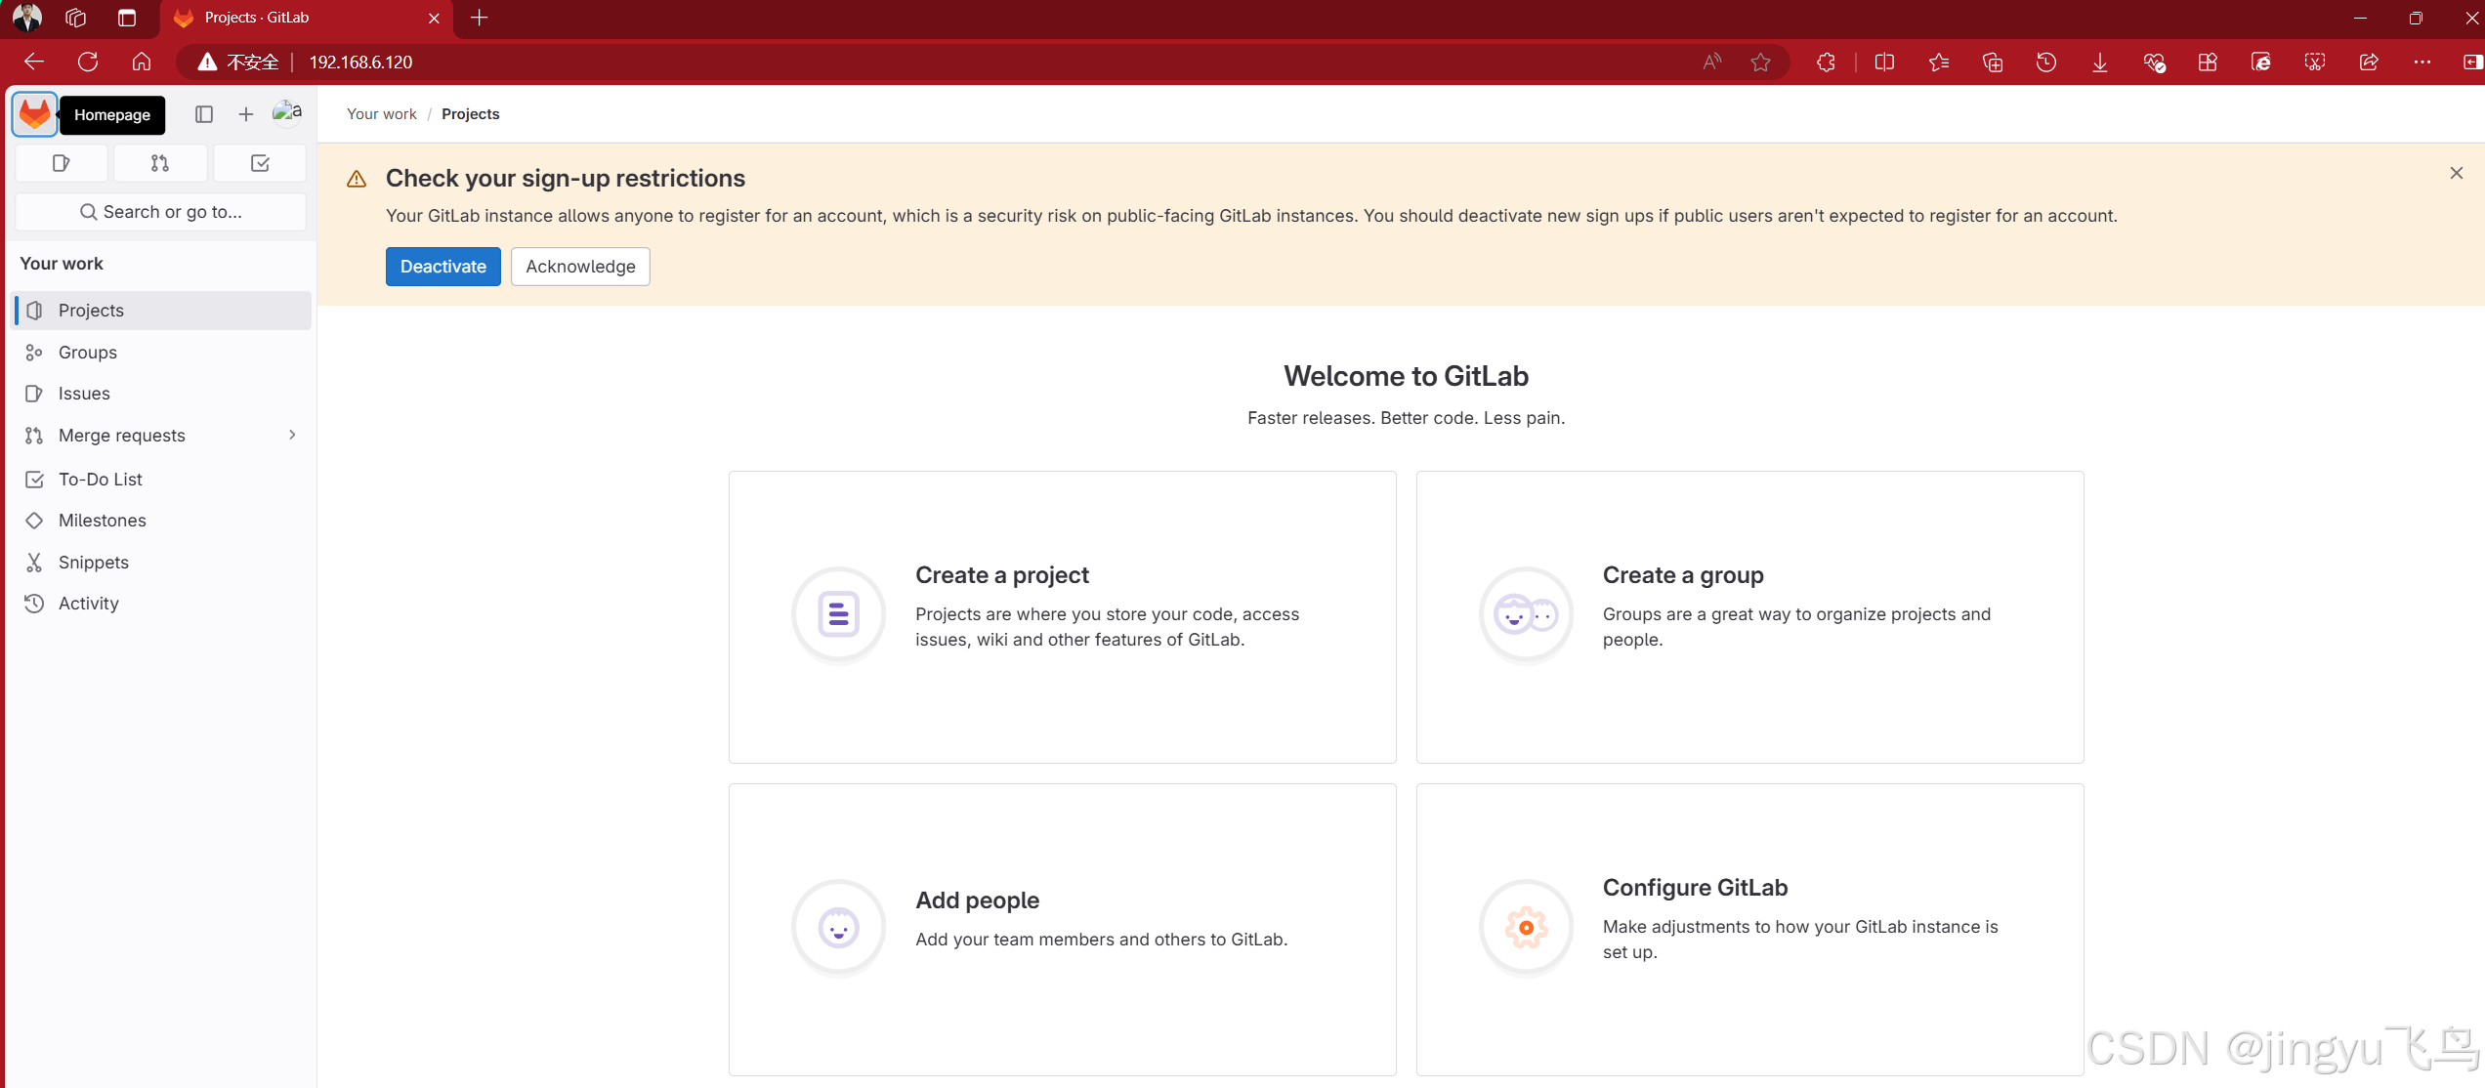2485x1088 pixels.
Task: Click the Configure GitLab gear icon
Action: pyautogui.click(x=1527, y=927)
